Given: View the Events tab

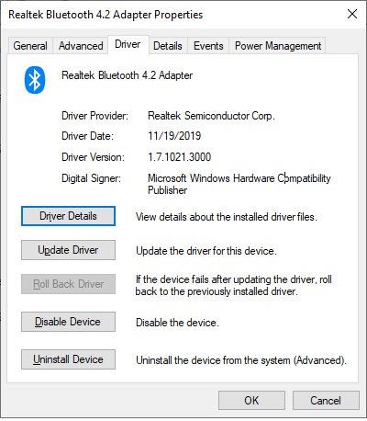Looking at the screenshot, I should tap(208, 46).
